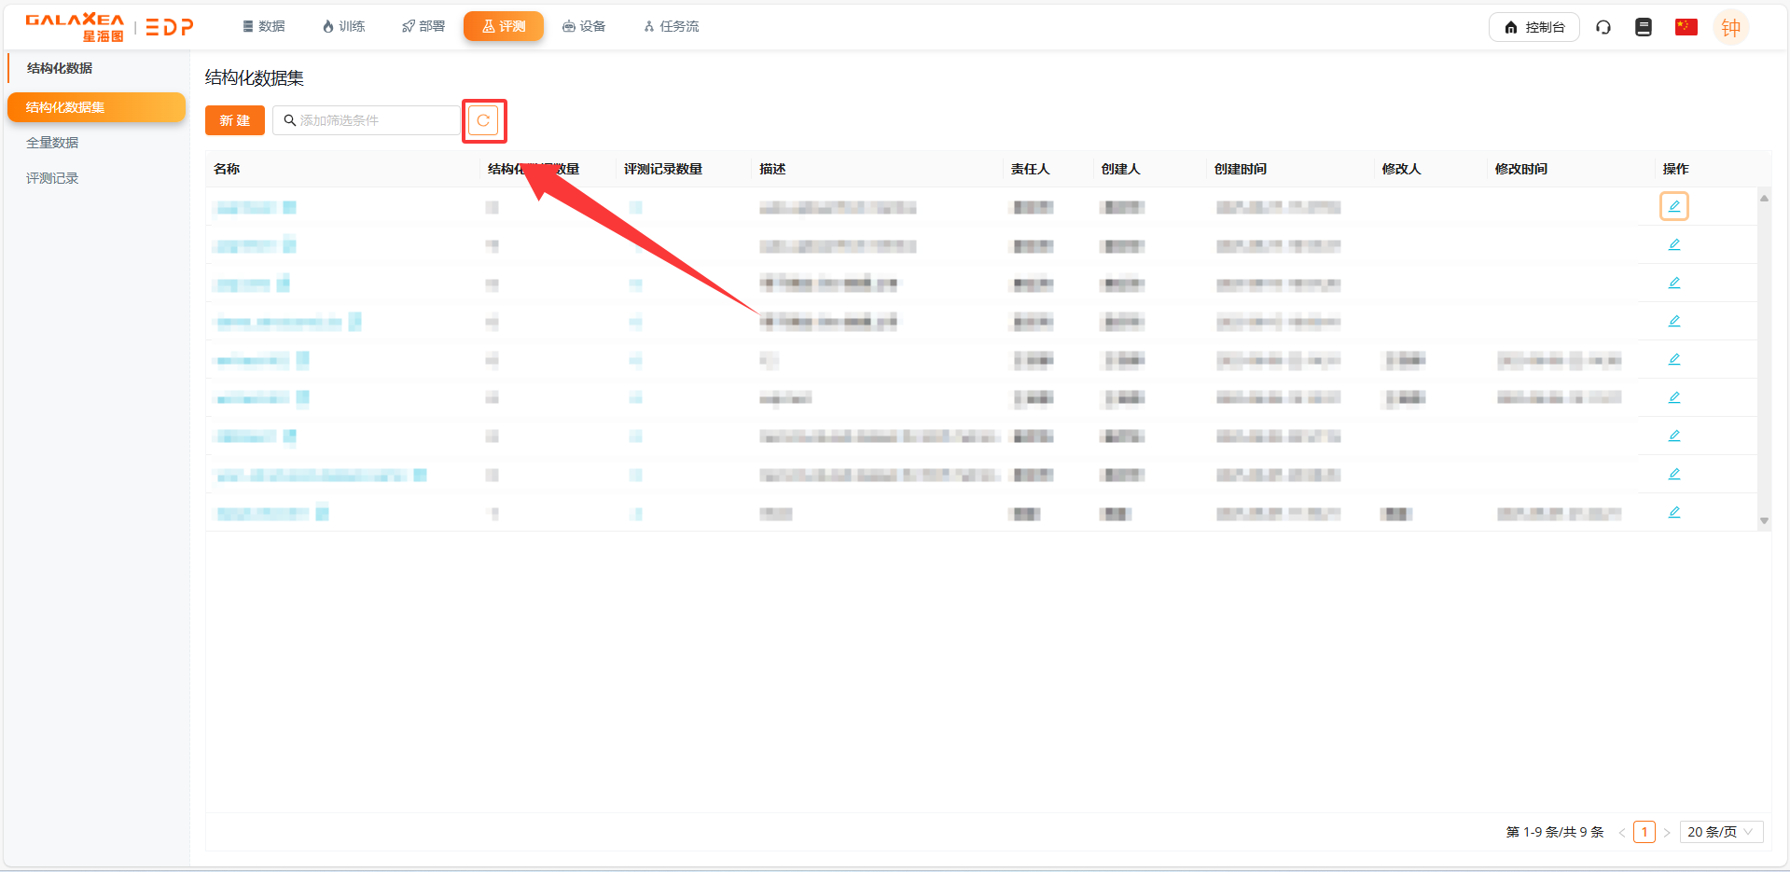The width and height of the screenshot is (1790, 872).
Task: Click the edit pencil icon in first row
Action: pos(1673,206)
